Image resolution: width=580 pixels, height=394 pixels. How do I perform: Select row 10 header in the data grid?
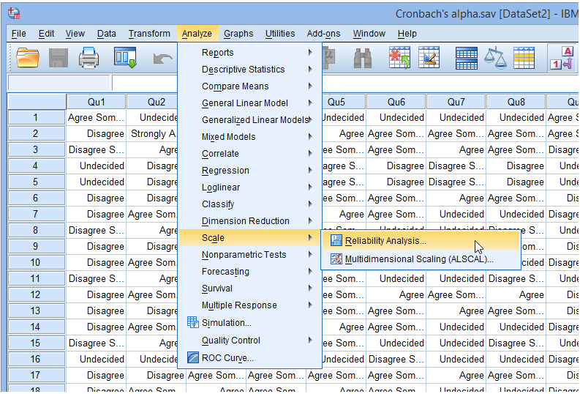click(x=36, y=262)
